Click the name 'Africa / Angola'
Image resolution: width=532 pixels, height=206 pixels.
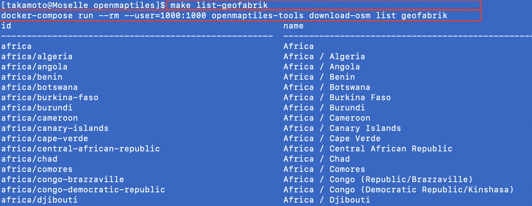(322, 67)
